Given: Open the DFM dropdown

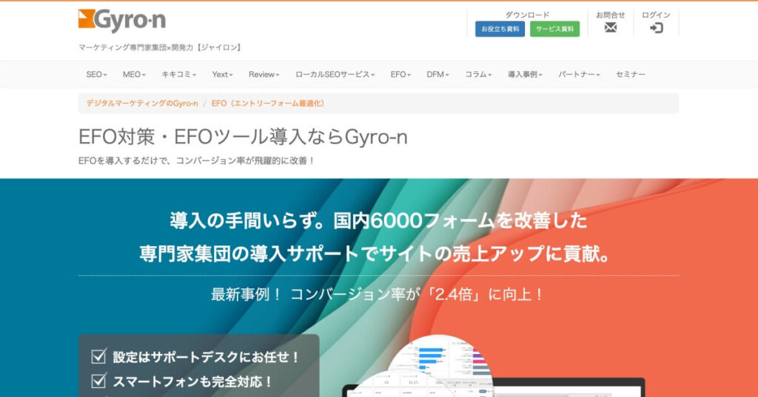Looking at the screenshot, I should (x=437, y=75).
